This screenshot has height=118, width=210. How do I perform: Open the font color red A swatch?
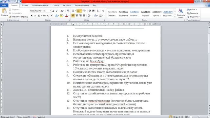click(x=67, y=16)
